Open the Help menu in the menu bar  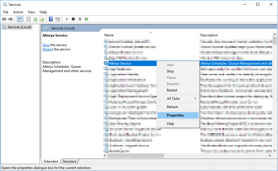point(43,12)
